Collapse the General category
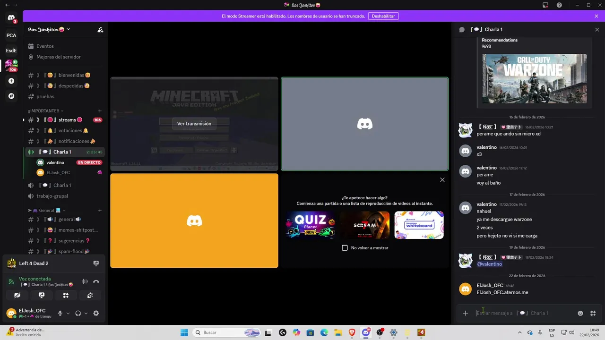The height and width of the screenshot is (340, 605). (46, 211)
